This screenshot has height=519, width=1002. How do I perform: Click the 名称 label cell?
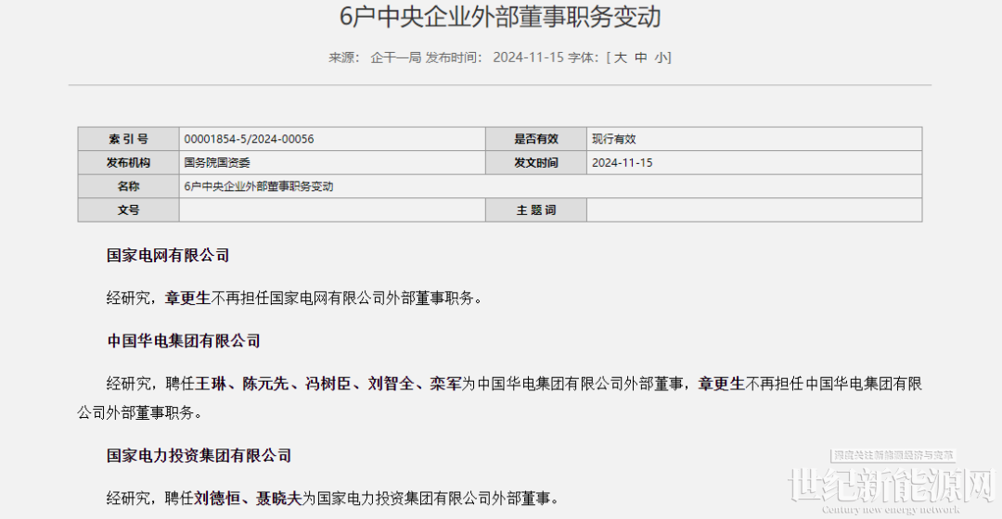(128, 186)
